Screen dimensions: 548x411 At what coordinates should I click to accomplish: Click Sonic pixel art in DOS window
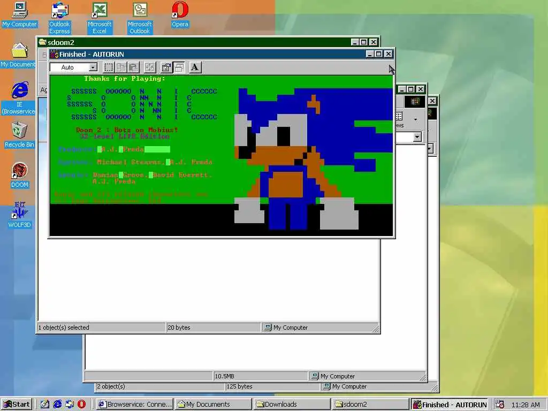[x=313, y=159]
